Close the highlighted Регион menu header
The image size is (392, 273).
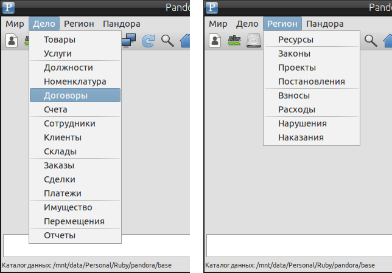point(282,24)
